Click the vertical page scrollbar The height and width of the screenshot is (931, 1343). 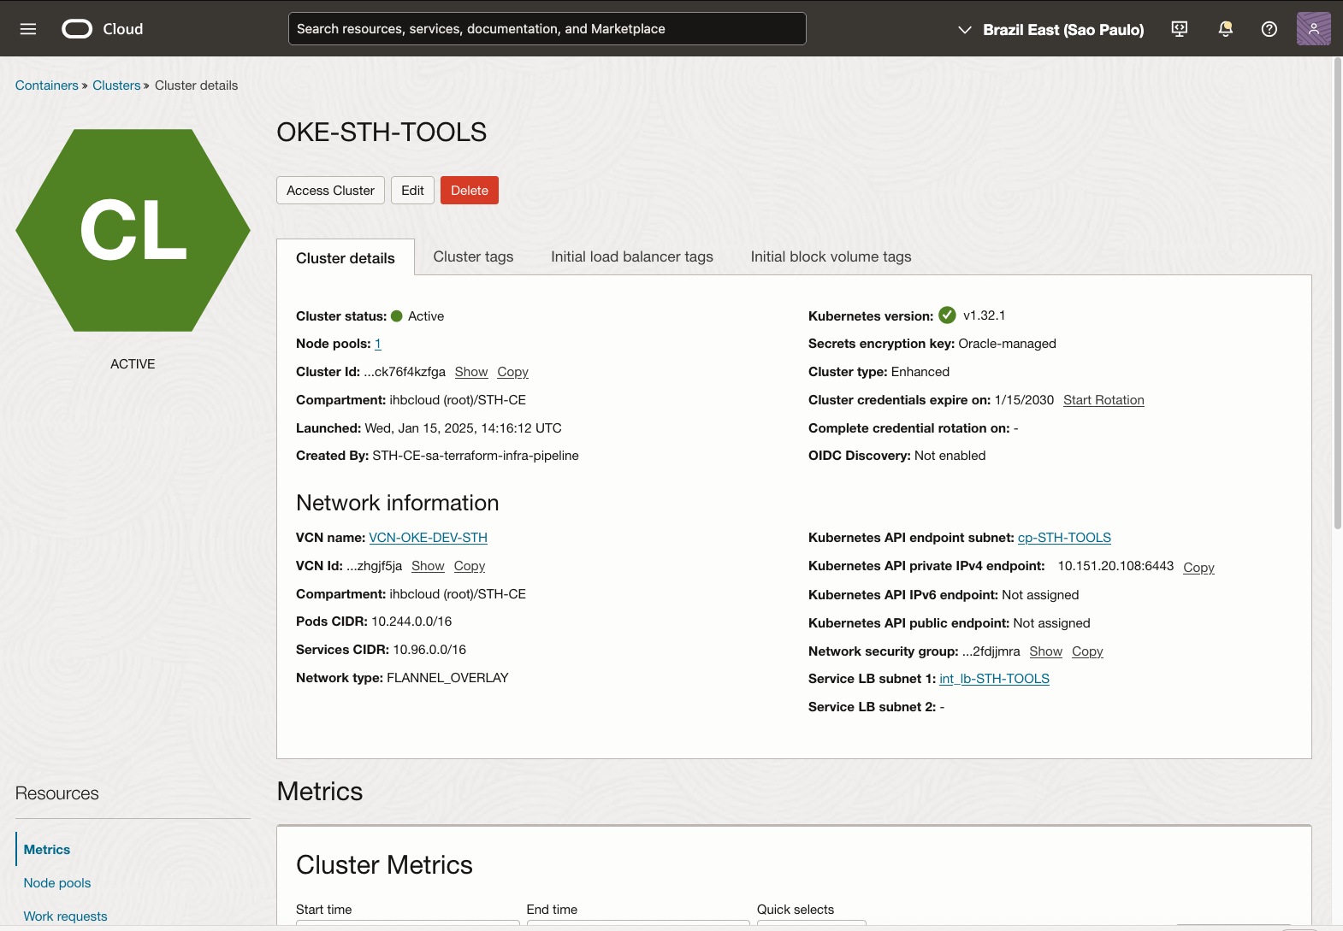1338,295
